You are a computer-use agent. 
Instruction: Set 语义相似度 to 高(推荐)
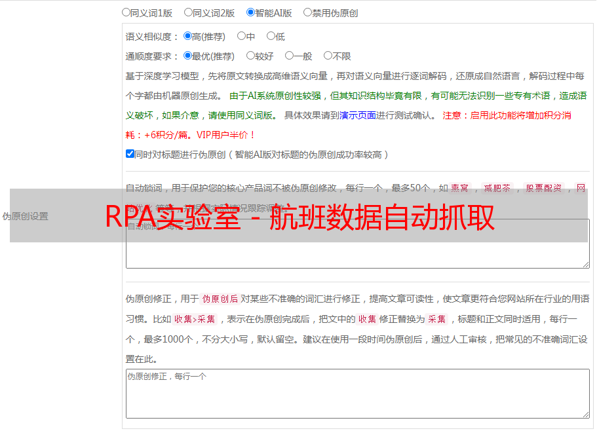(187, 36)
